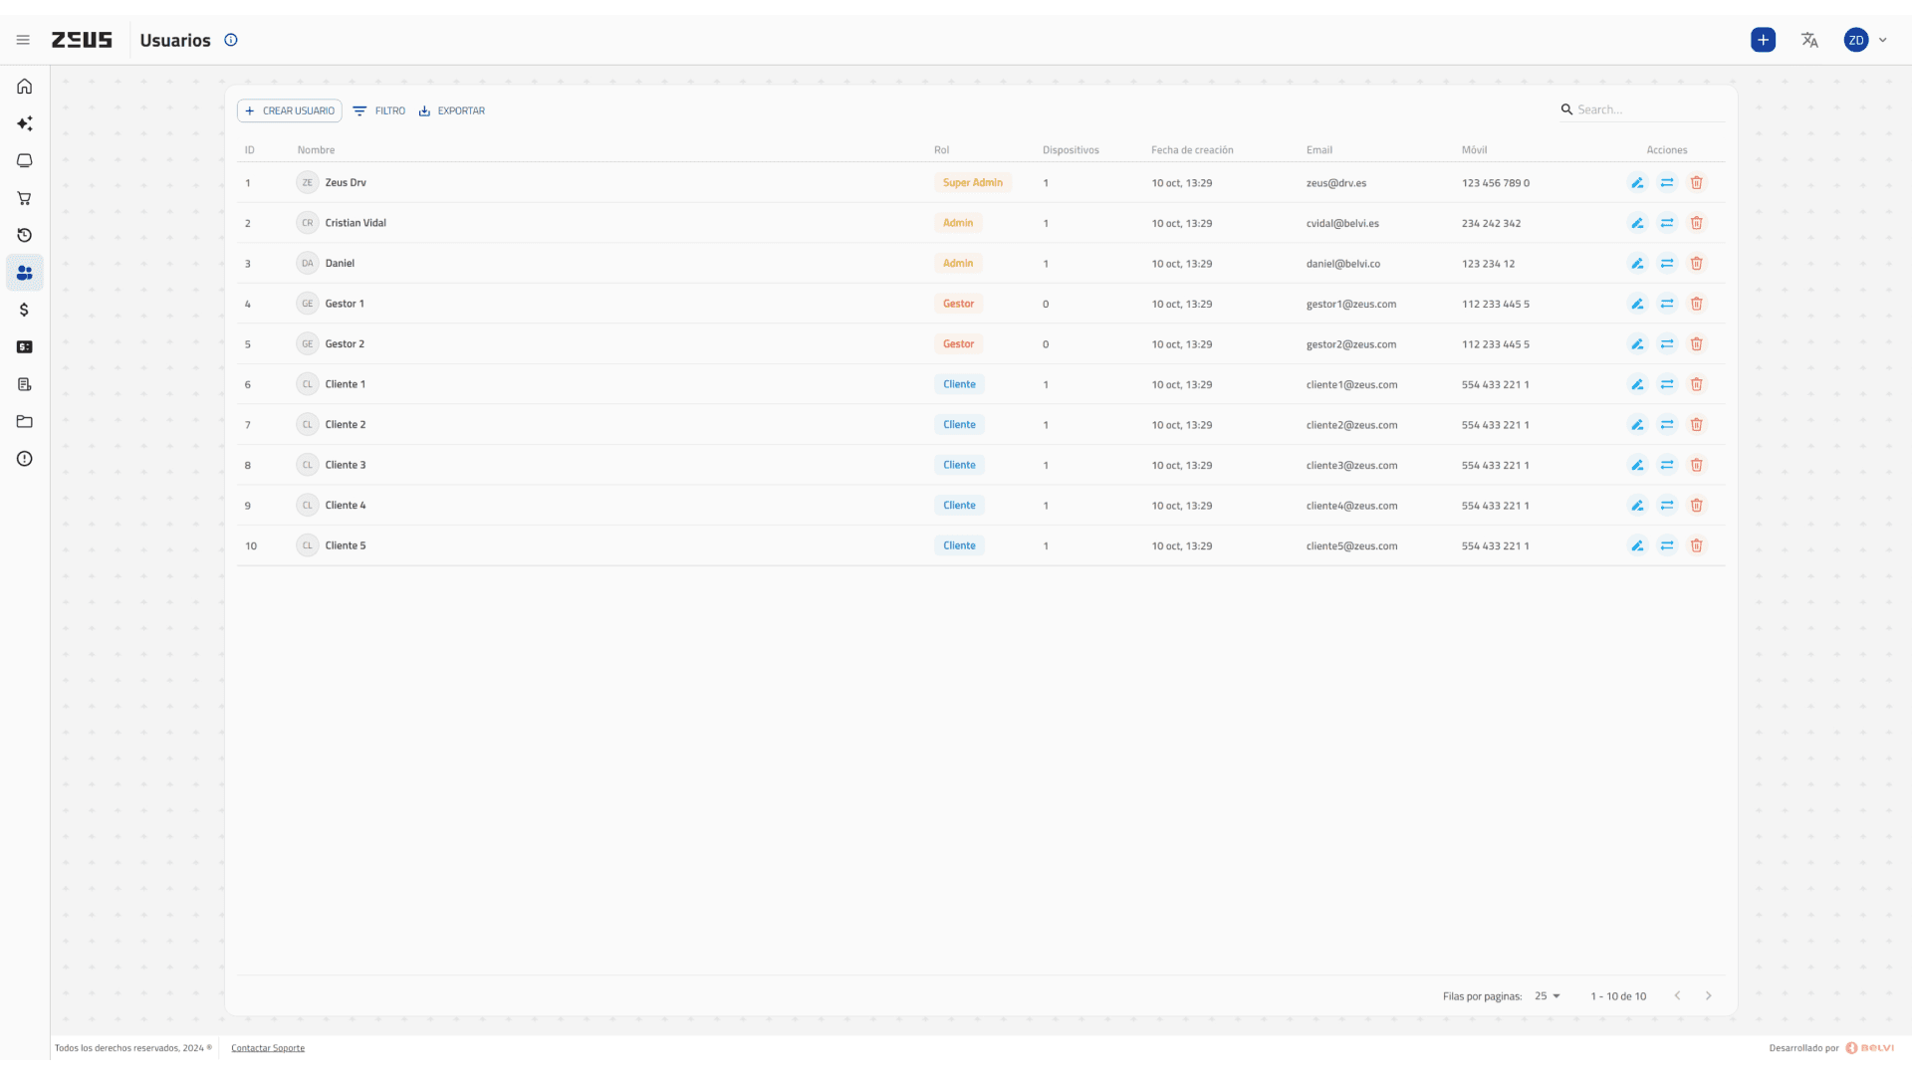The height and width of the screenshot is (1075, 1912).
Task: Open the FILTRO filter panel
Action: (379, 110)
